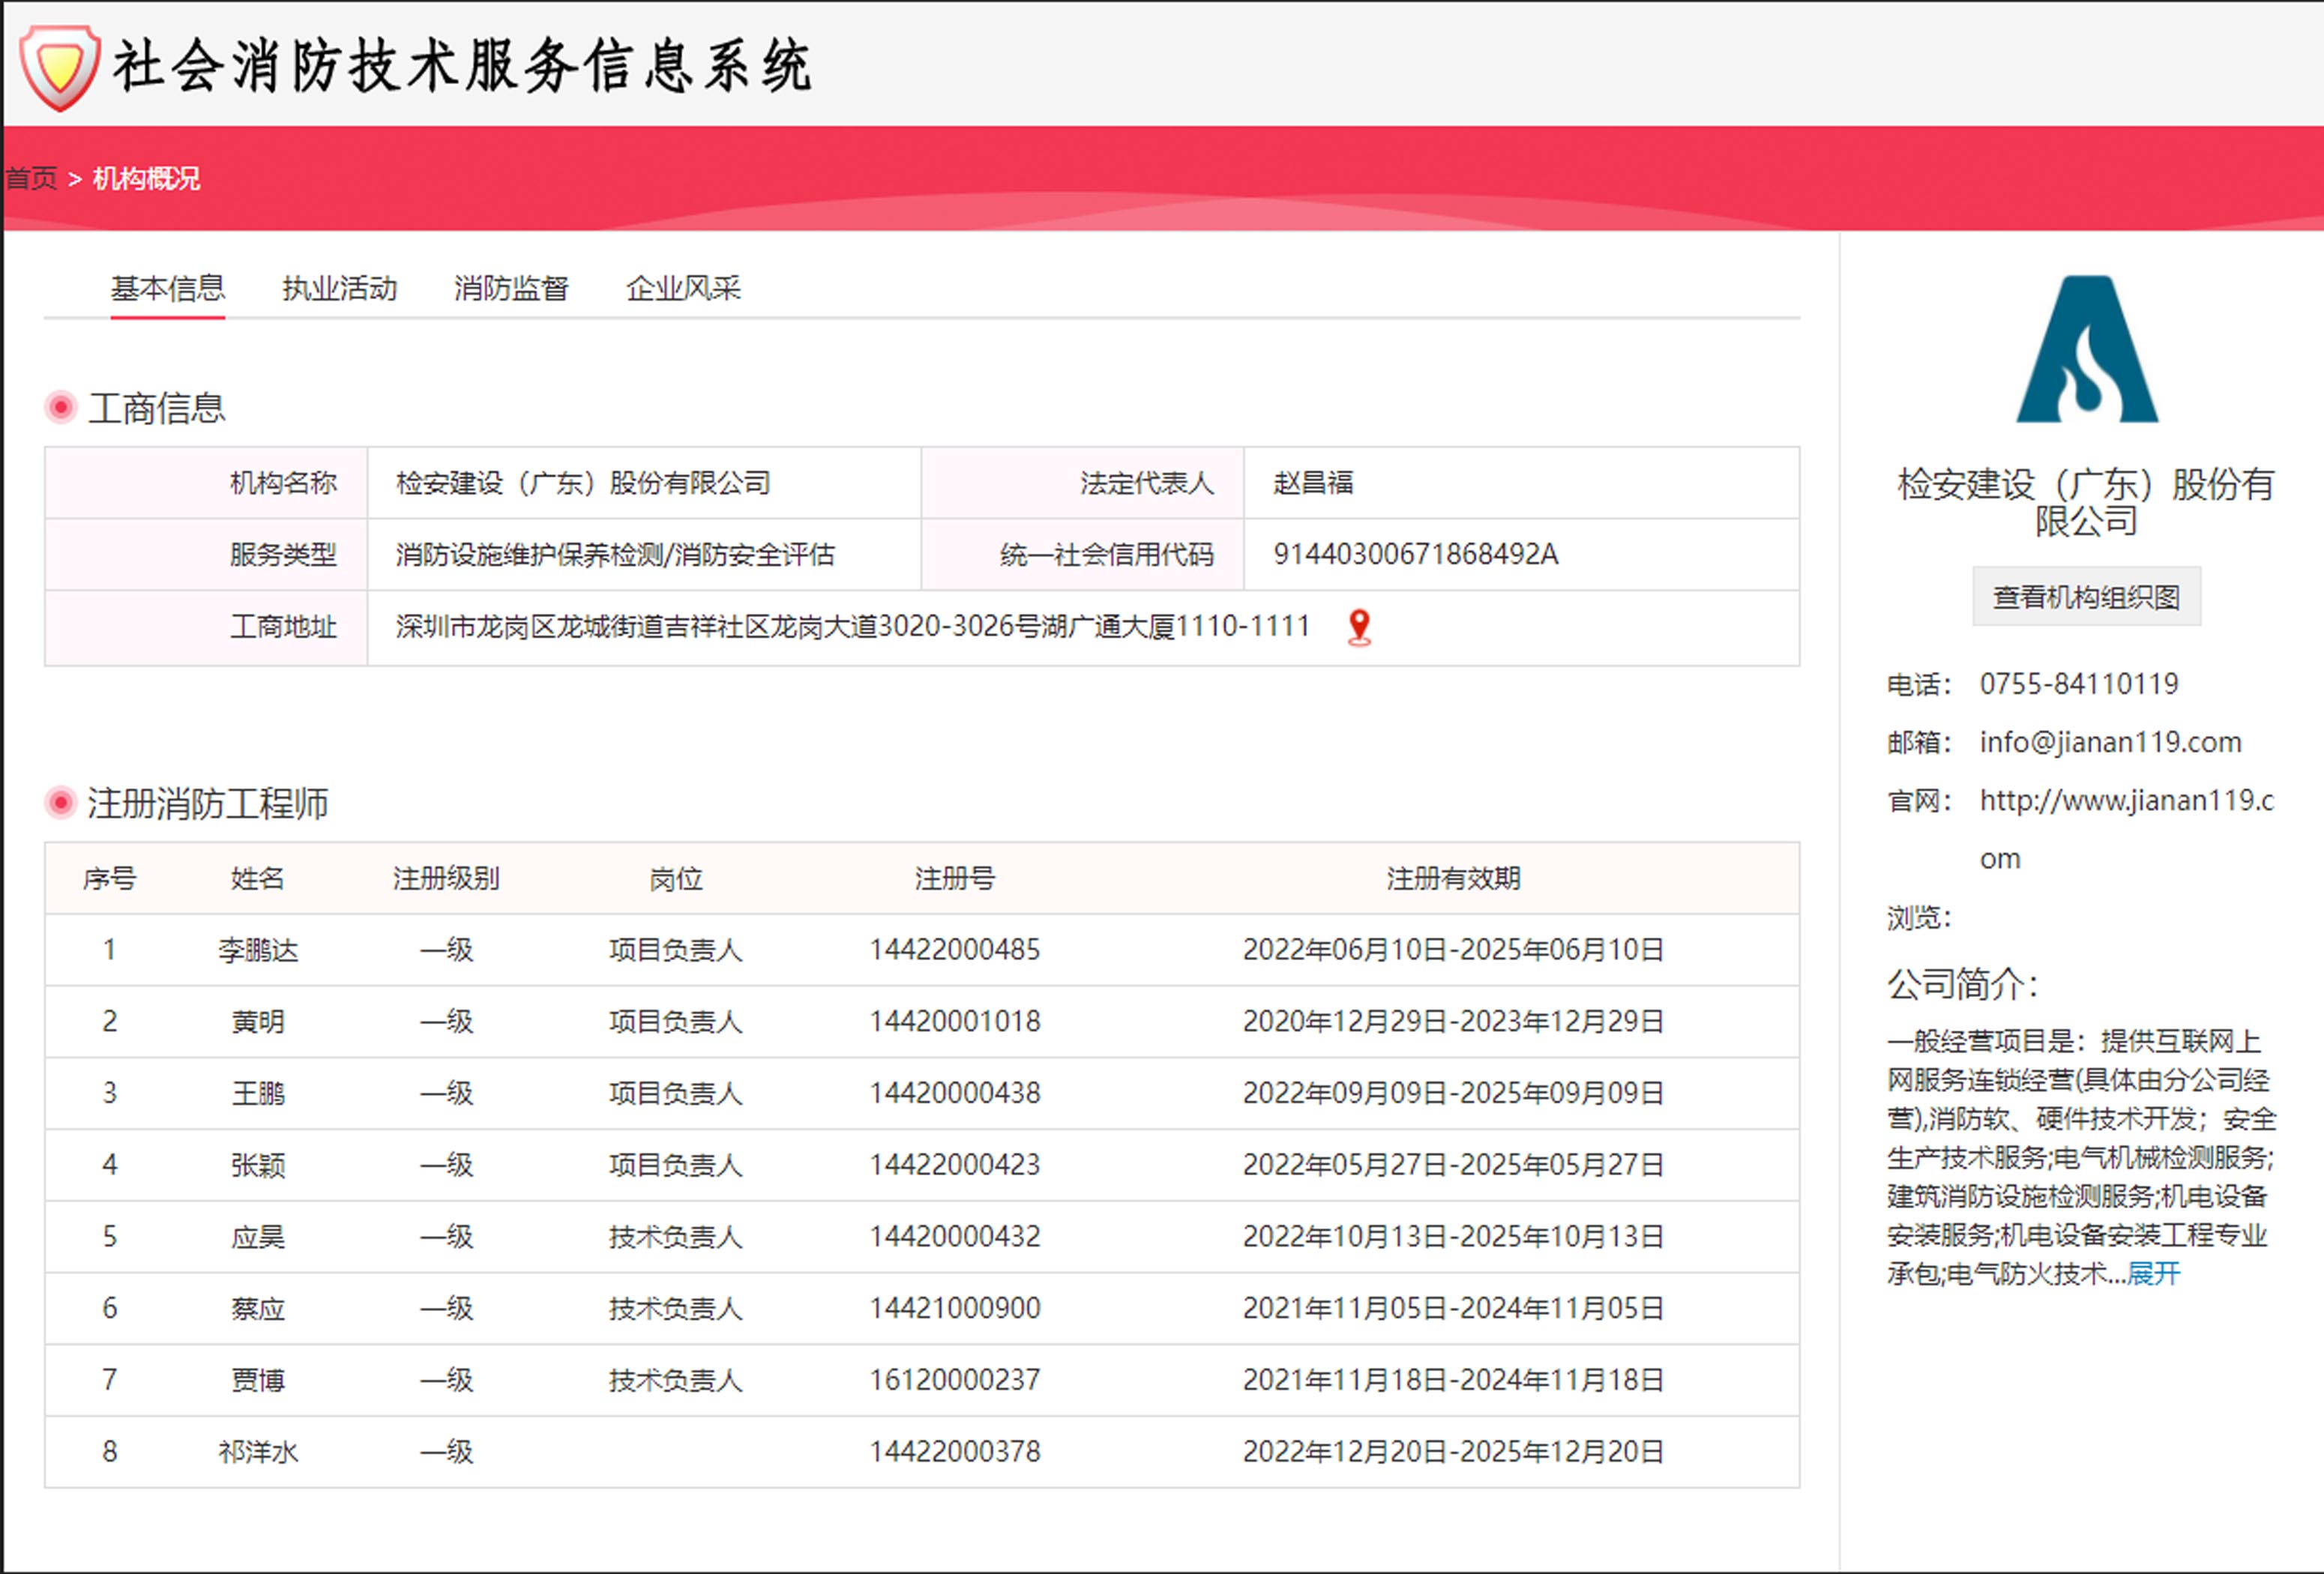Click registration number 14420000432
This screenshot has width=2324, height=1574.
[955, 1237]
